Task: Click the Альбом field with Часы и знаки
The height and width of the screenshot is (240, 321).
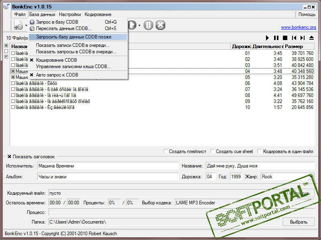Action: [108, 177]
